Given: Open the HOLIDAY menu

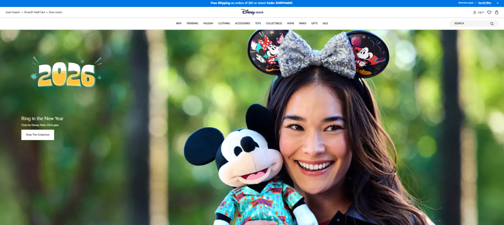Looking at the screenshot, I should 208,24.
